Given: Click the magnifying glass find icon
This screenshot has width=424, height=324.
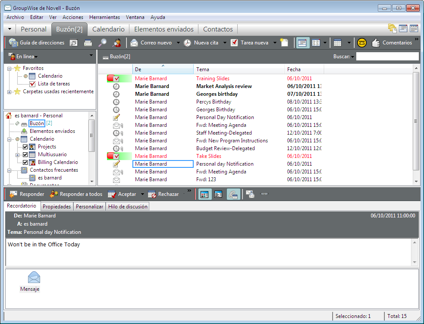Looking at the screenshot, I should pyautogui.click(x=102, y=43).
